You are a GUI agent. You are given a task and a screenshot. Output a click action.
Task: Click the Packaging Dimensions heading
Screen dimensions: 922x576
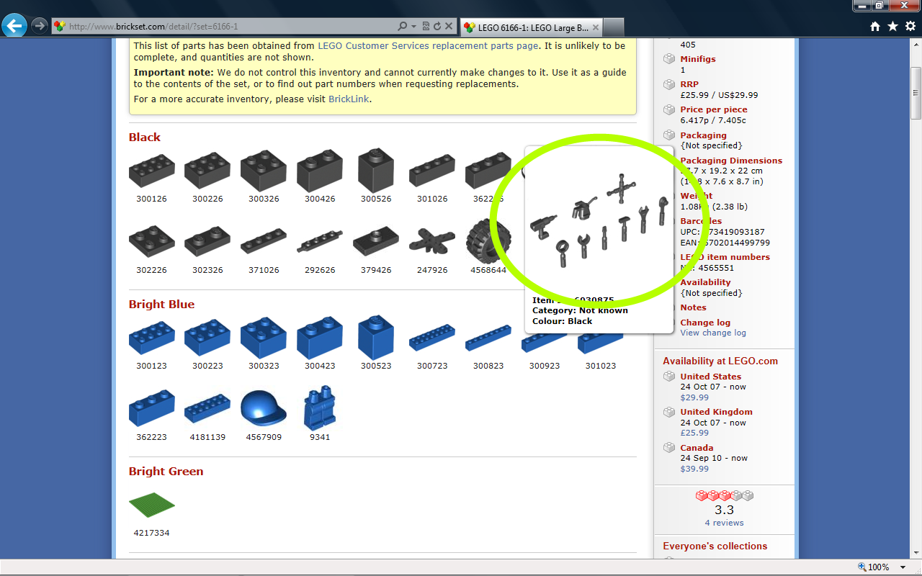(731, 161)
